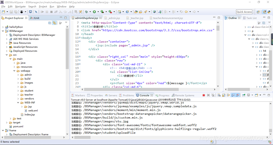This screenshot has height=145, width=273.
Task: Click Remove Launch gray X in Console
Action: [x=209, y=95]
